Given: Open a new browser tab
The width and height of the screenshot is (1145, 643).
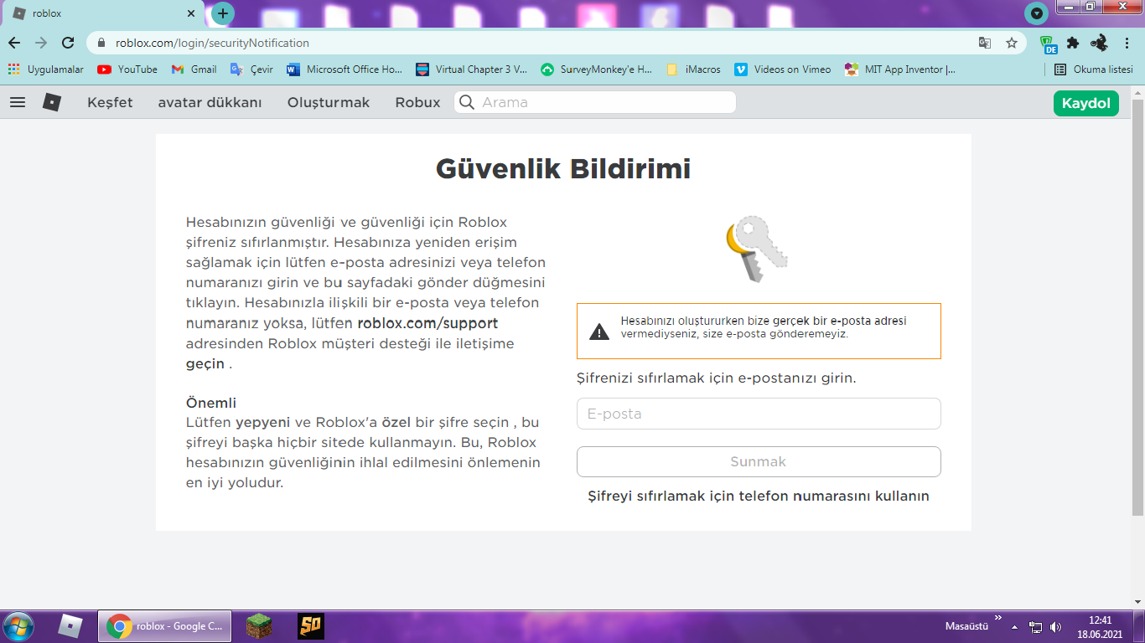Looking at the screenshot, I should (x=223, y=13).
